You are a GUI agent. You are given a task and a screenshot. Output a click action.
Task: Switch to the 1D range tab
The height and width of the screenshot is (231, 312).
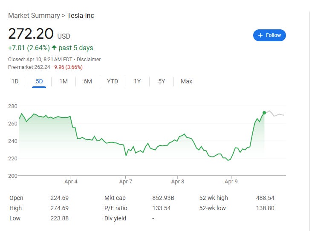pyautogui.click(x=15, y=81)
